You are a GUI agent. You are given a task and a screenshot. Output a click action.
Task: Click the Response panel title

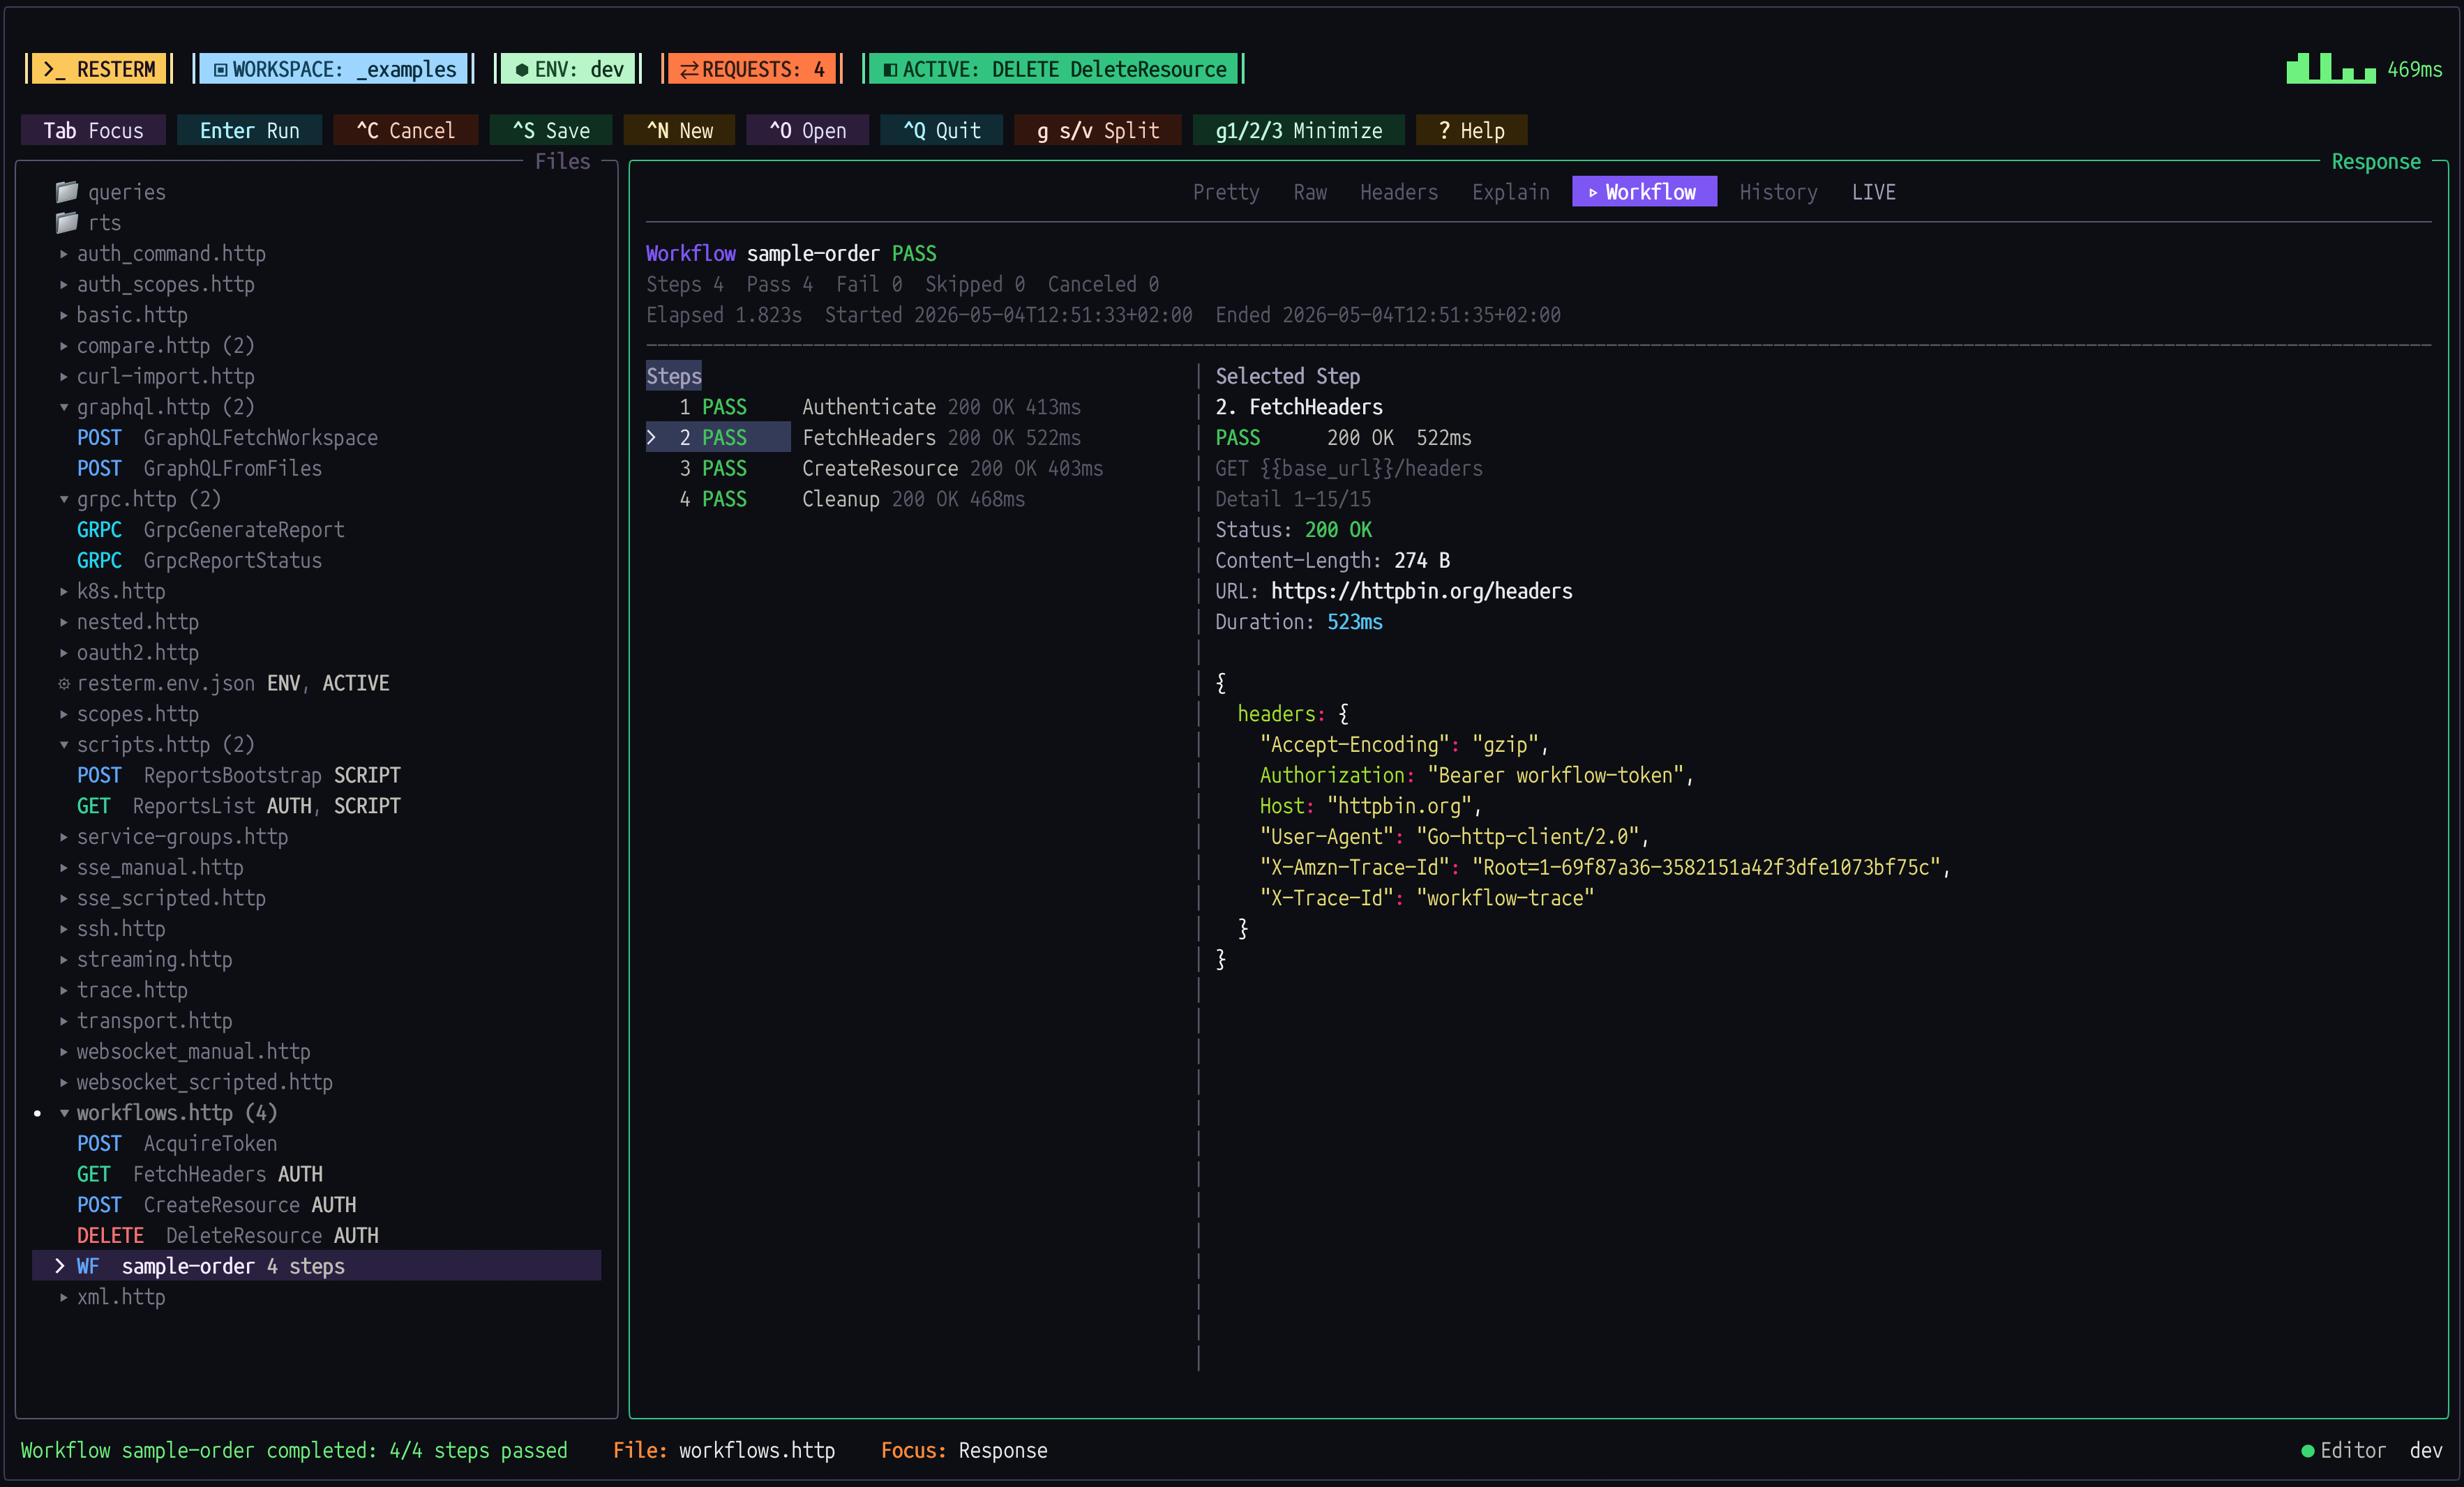click(x=2376, y=162)
